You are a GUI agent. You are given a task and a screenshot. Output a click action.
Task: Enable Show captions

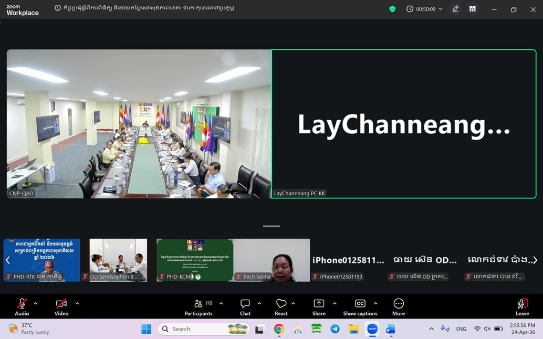(x=360, y=307)
